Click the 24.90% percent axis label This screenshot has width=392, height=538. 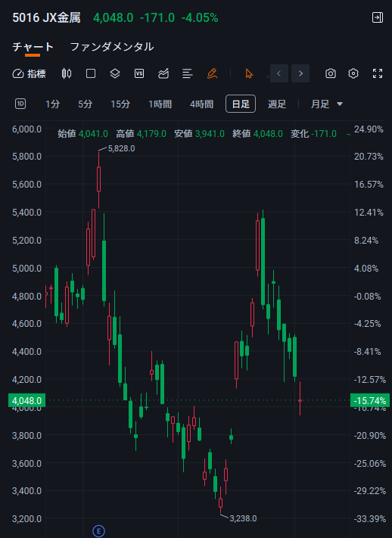(x=369, y=129)
